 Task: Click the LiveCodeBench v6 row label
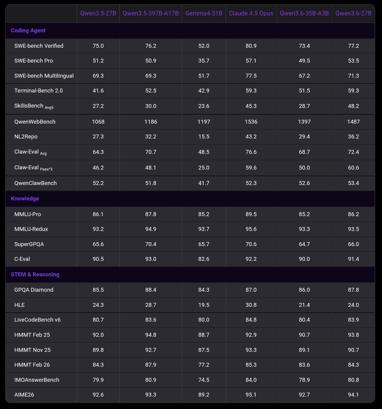[x=37, y=320]
